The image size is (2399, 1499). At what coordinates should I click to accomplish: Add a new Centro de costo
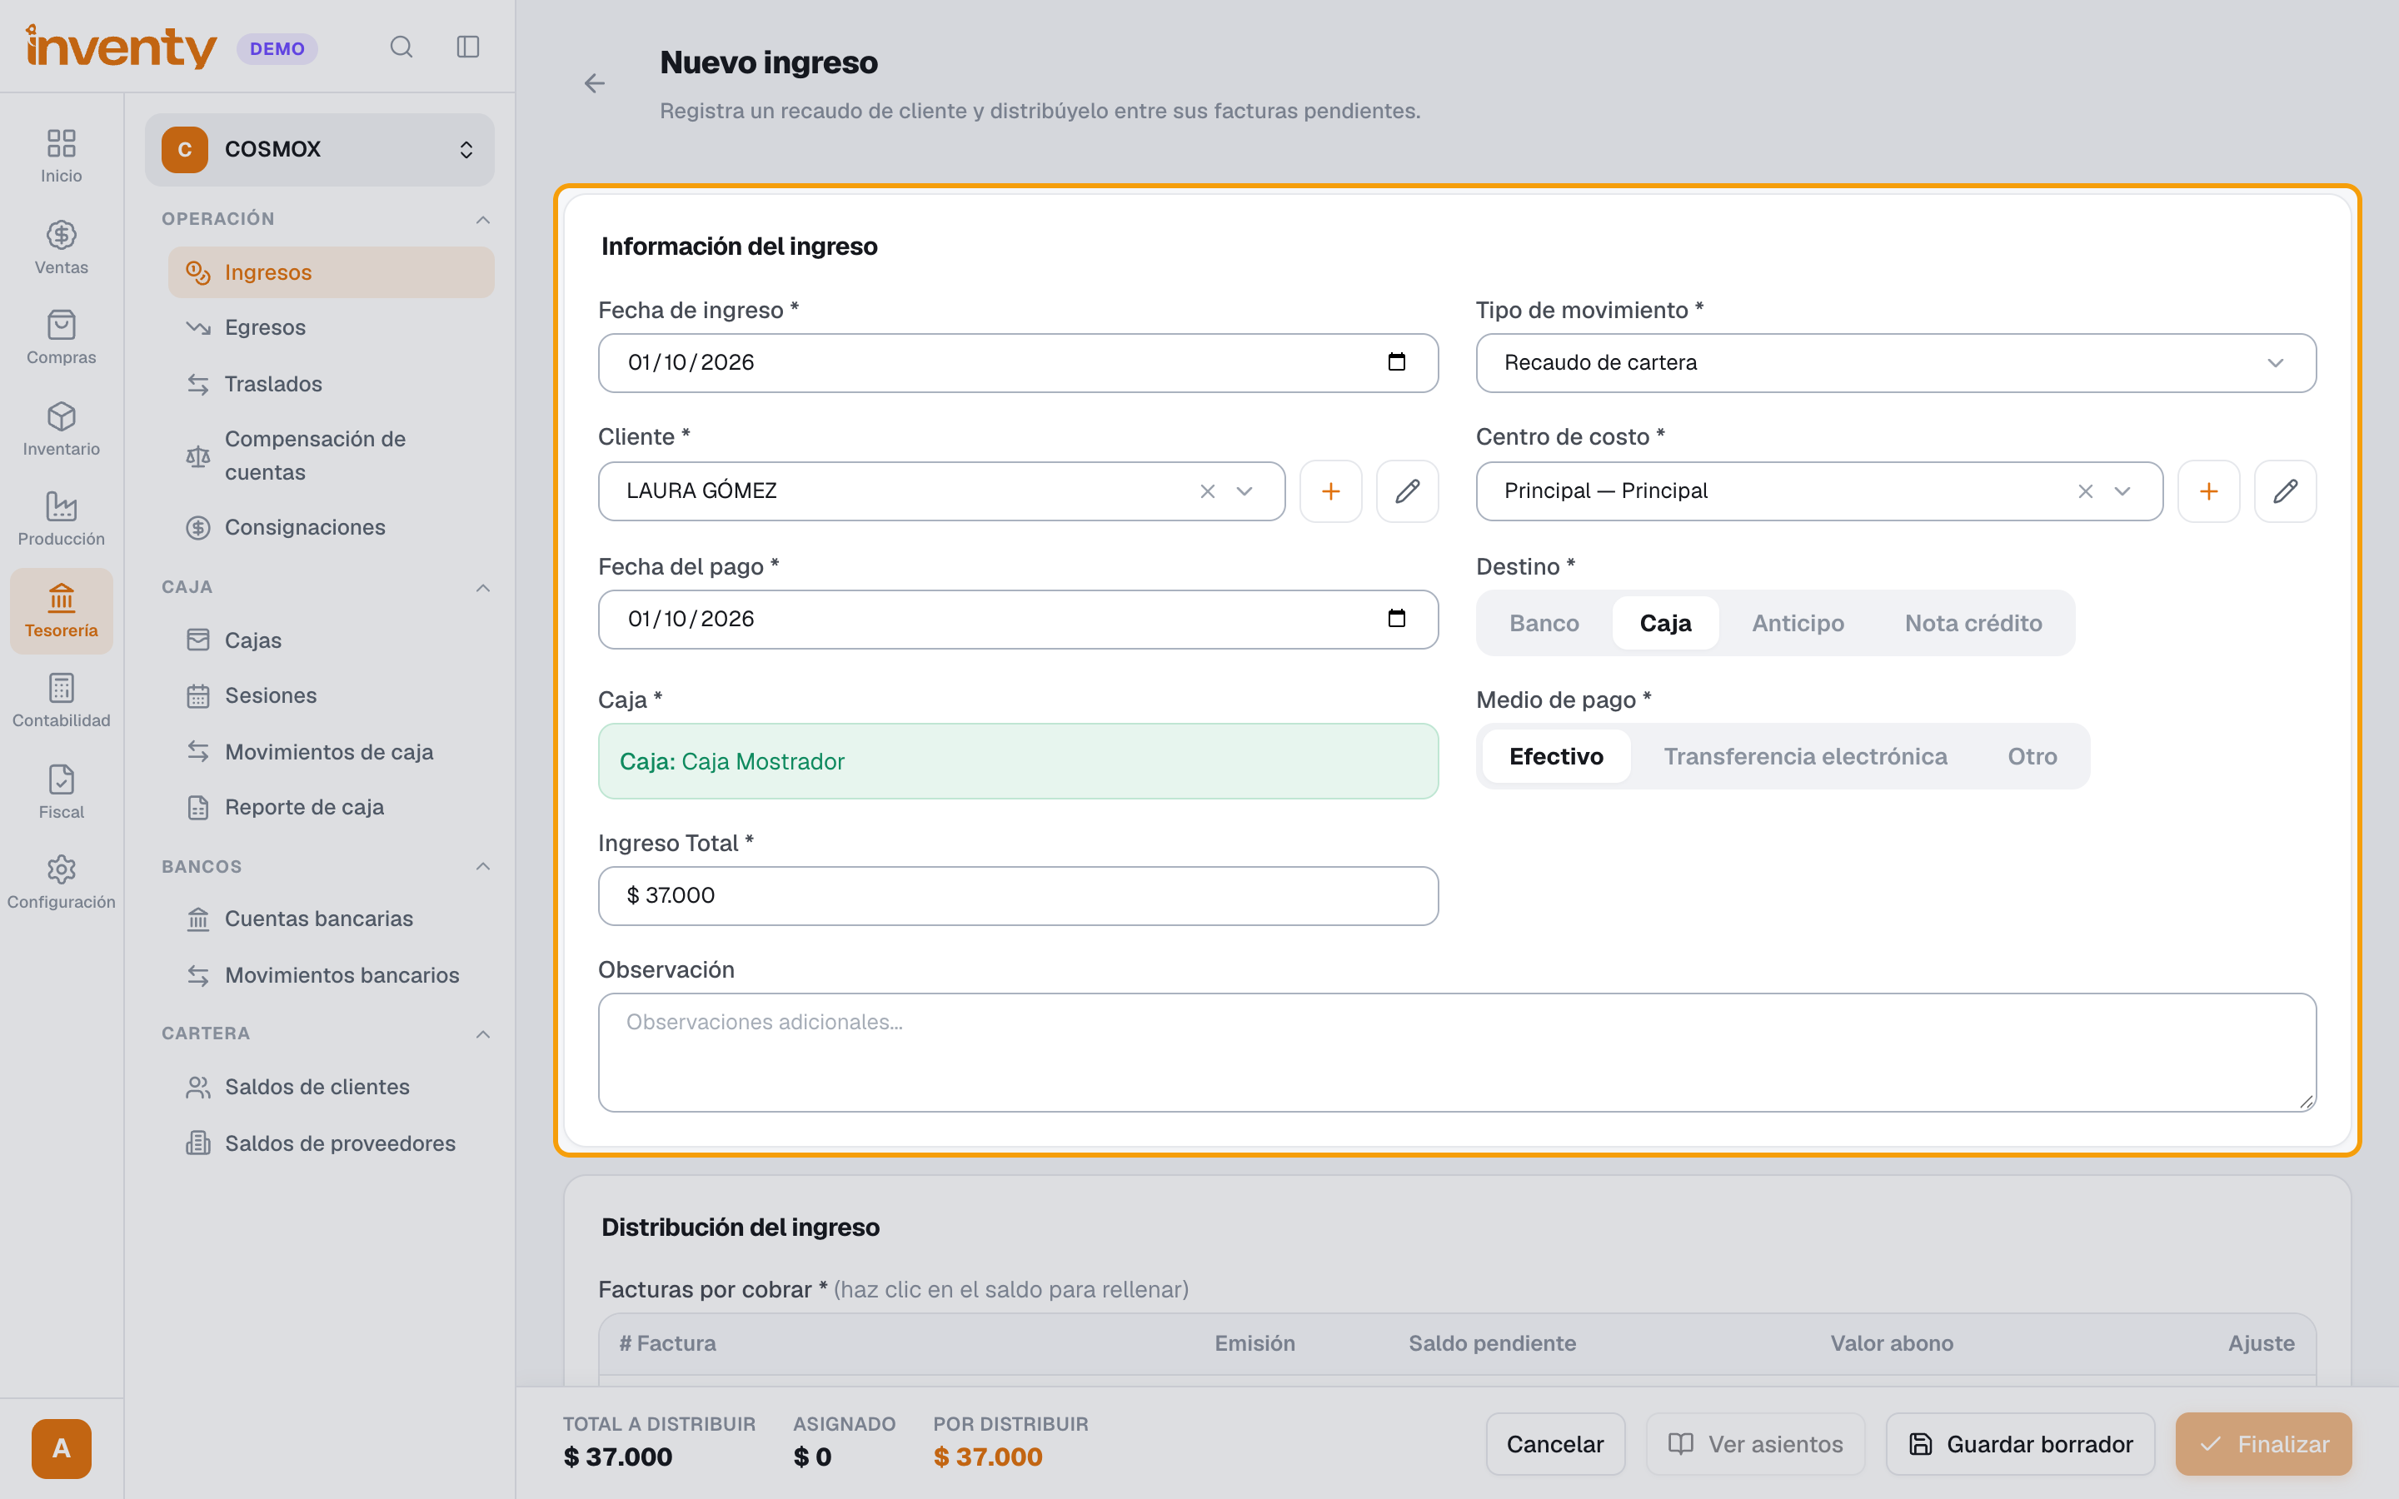[2209, 491]
